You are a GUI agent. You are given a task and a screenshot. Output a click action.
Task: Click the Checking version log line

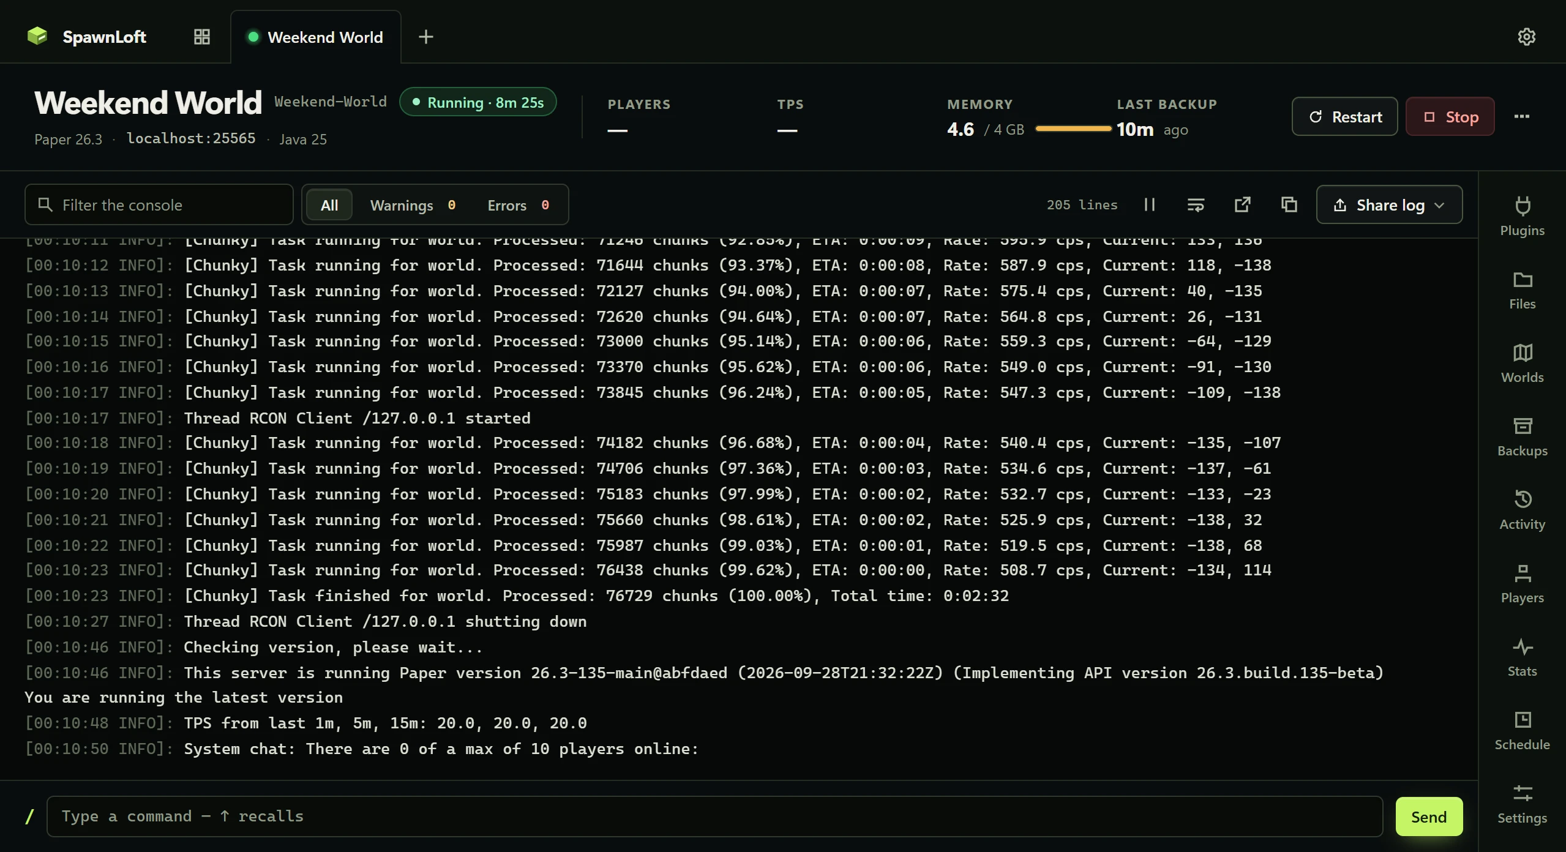point(253,647)
